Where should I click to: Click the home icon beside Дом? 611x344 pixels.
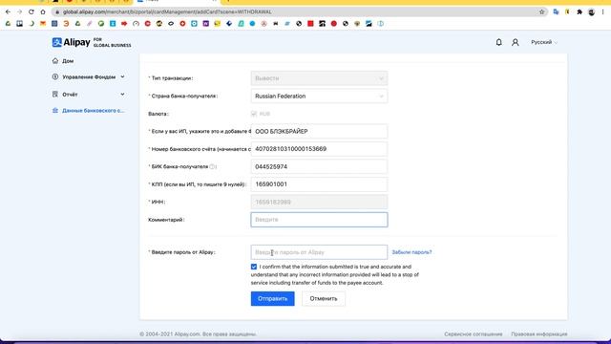click(x=55, y=61)
